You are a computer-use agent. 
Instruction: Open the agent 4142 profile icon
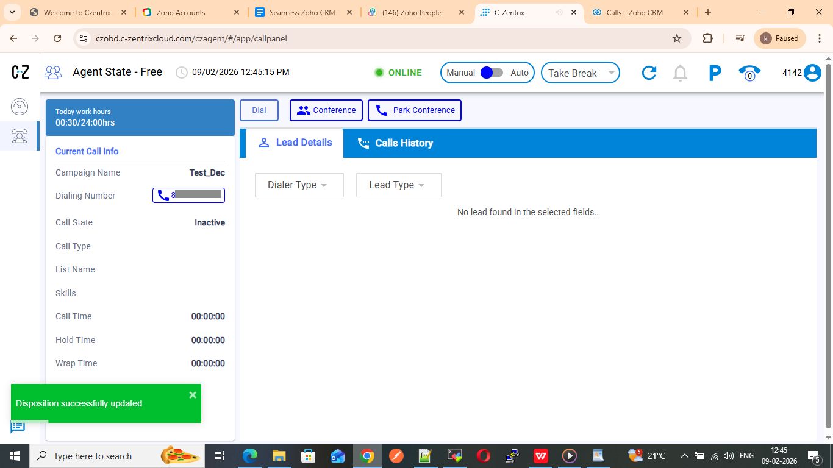tap(812, 73)
